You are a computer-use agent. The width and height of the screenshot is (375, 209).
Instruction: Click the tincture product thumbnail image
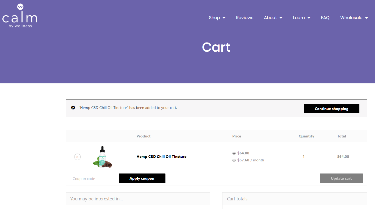tap(102, 157)
